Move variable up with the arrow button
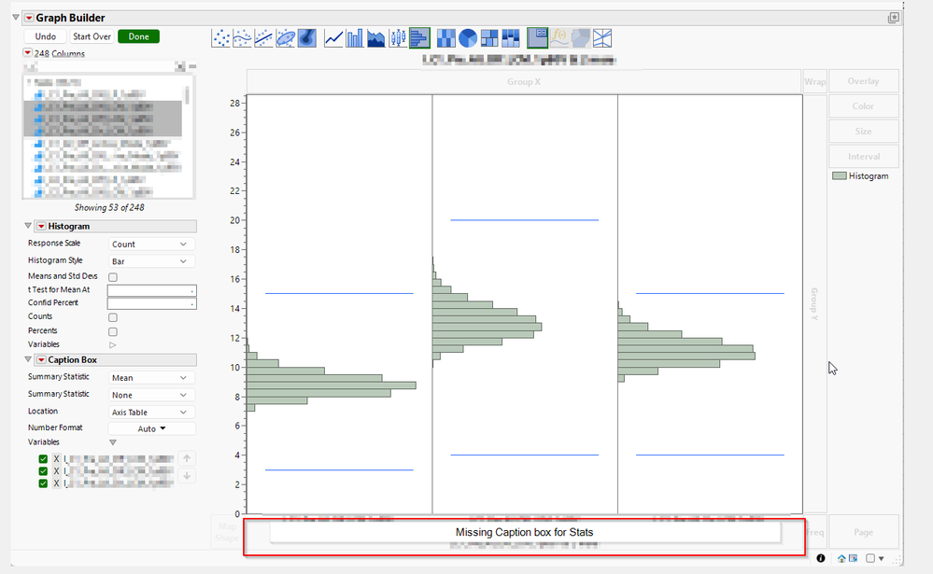Viewport: 933px width, 574px height. (187, 458)
